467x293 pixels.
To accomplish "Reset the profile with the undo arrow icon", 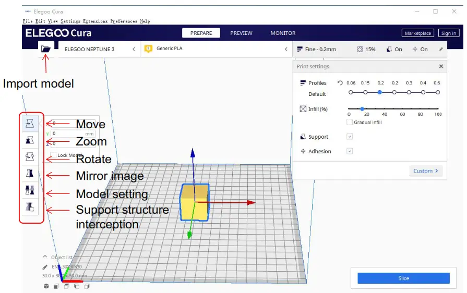I will coord(340,83).
